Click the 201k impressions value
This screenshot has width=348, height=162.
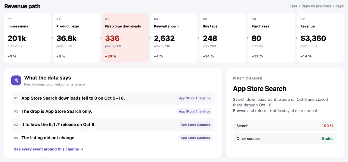point(17,38)
